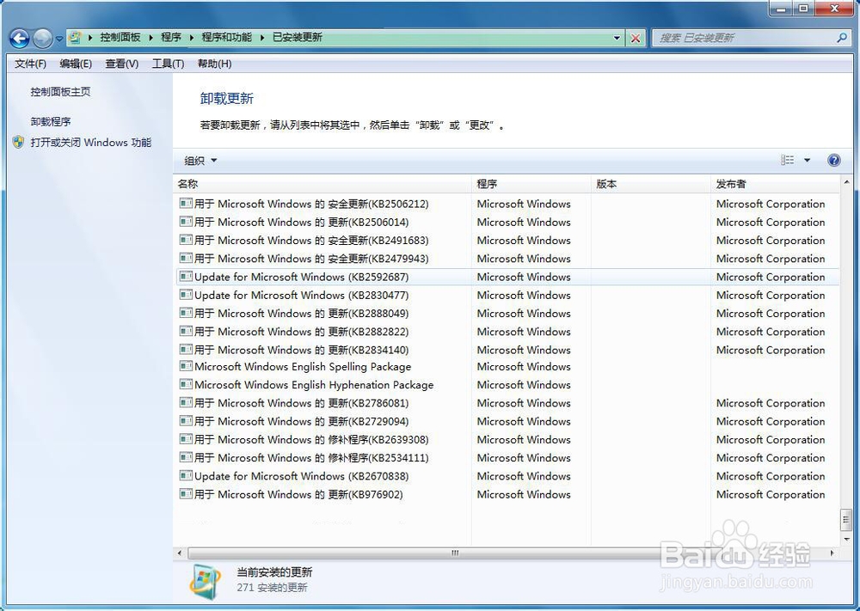
Task: Click horizontal scrollbar left arrow
Action: point(180,553)
